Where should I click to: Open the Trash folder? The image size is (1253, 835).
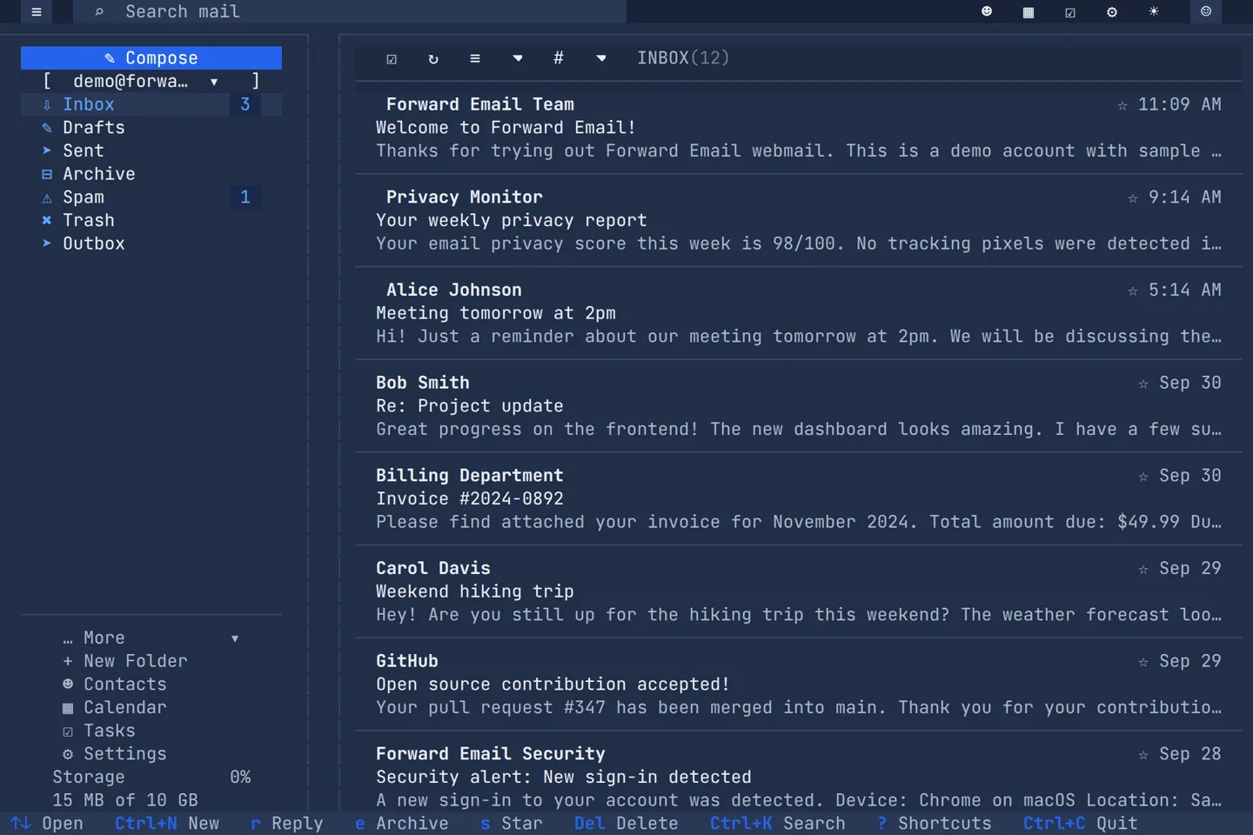[x=151, y=220]
